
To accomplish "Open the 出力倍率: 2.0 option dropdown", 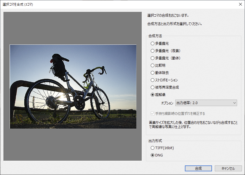I will (206, 103).
